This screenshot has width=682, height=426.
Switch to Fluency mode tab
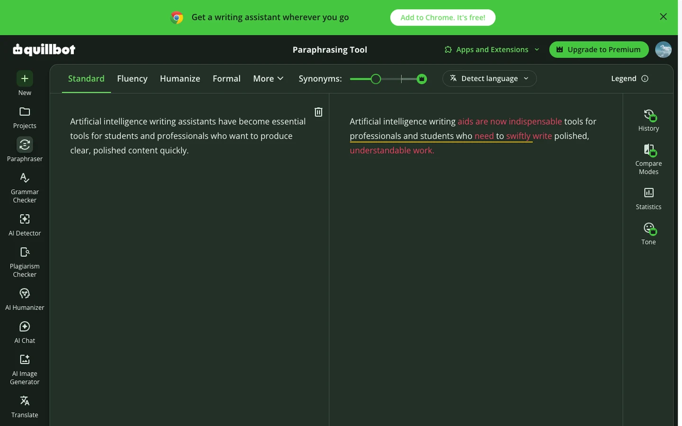click(132, 79)
